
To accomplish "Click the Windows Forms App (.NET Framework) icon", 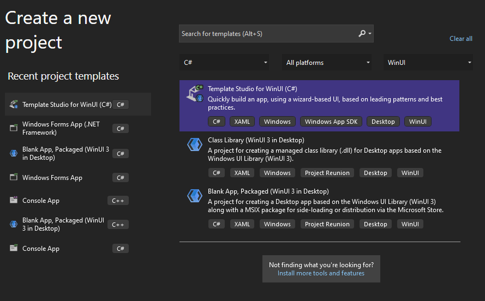I will (x=14, y=128).
